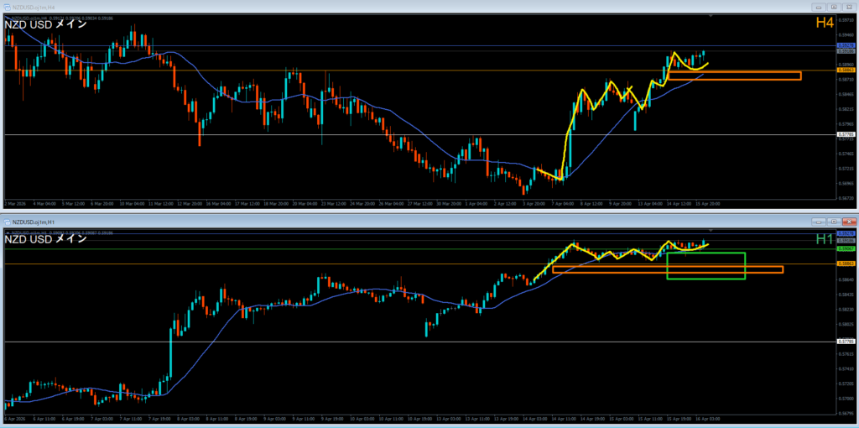
Task: Click the NZD USD メイン label on H4 chart
Action: [45, 25]
